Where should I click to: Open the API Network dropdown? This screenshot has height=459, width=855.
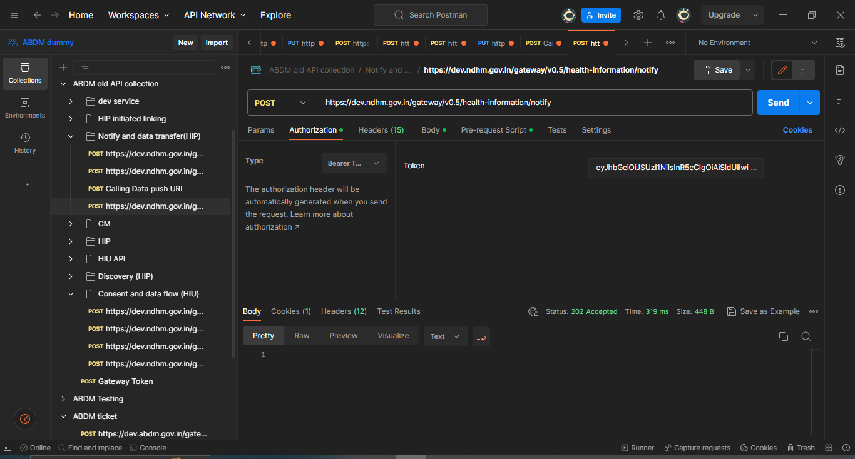(215, 15)
